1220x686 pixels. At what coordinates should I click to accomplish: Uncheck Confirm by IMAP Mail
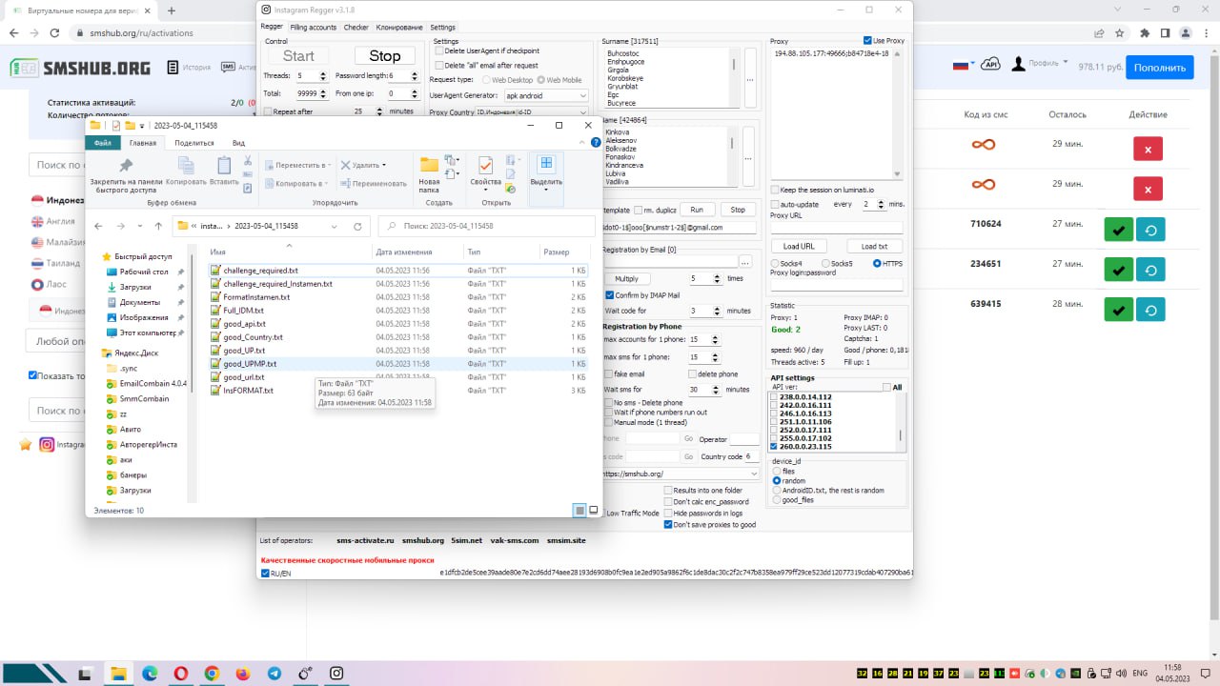pyautogui.click(x=609, y=295)
